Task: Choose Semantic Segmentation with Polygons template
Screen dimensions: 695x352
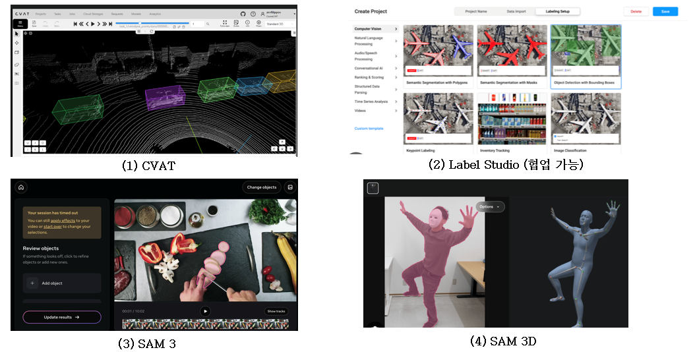Action: point(438,57)
